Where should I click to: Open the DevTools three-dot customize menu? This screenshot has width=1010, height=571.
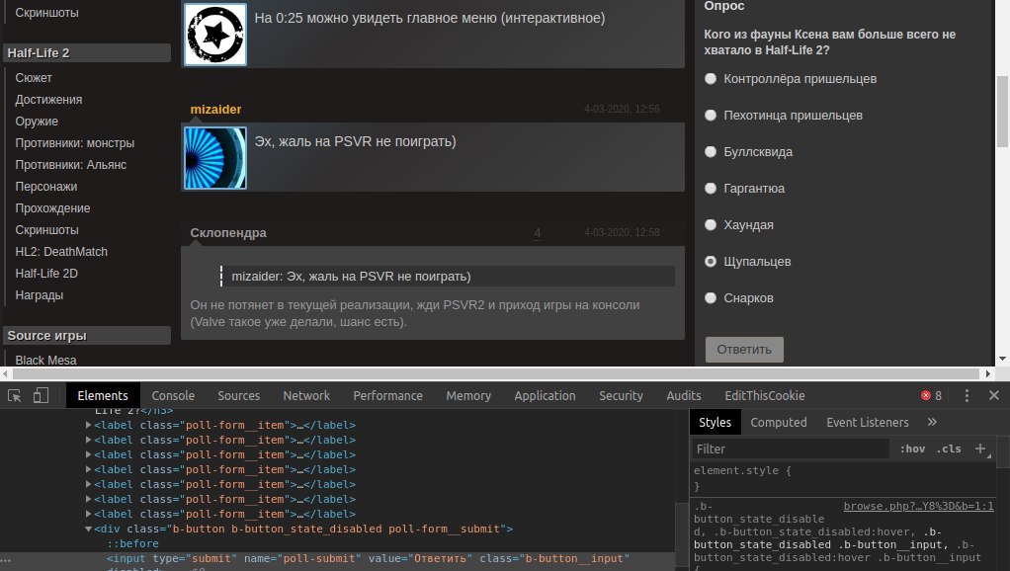point(967,396)
